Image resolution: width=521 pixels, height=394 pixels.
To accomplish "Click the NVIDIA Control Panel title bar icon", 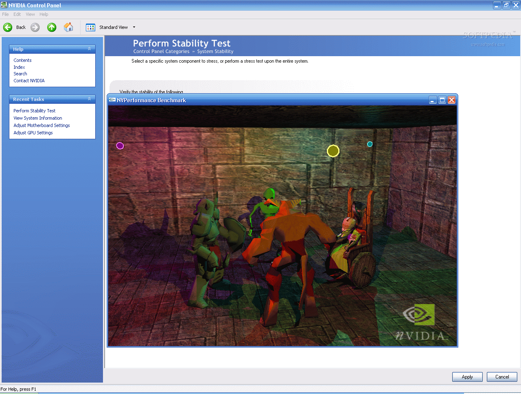I will point(4,5).
